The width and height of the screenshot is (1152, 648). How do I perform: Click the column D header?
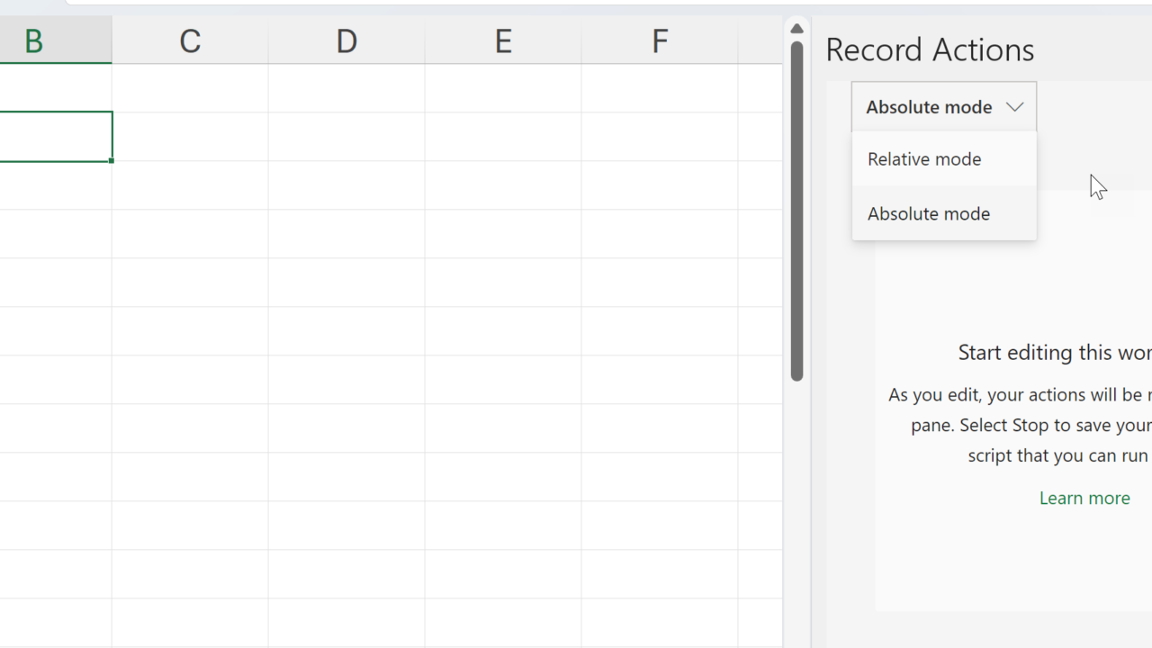[346, 41]
